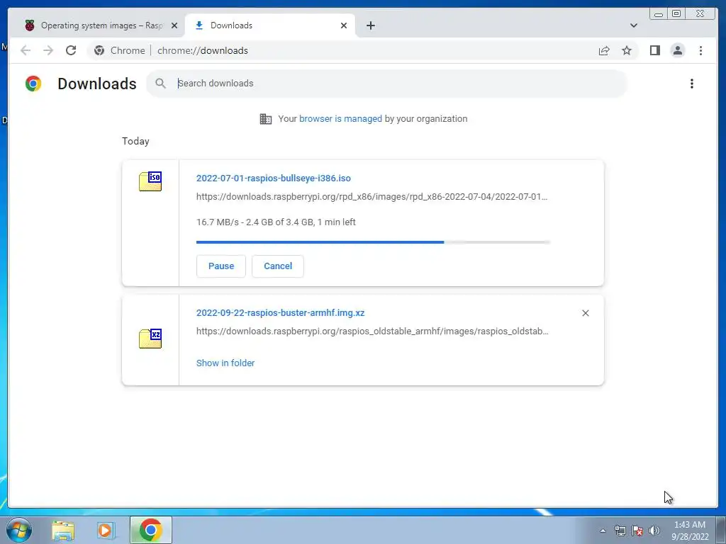This screenshot has height=544, width=726.
Task: Click the ISO download progress bar
Action: click(373, 242)
